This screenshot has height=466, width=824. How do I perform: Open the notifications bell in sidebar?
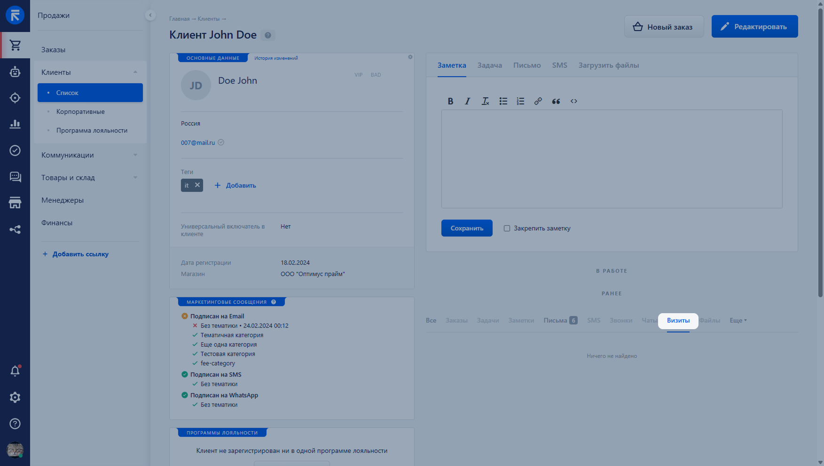[x=15, y=371]
